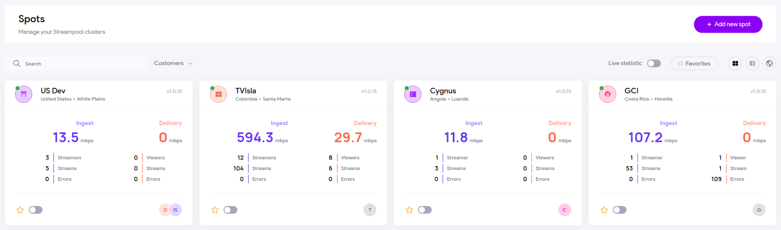Screen dimensions: 781x230
Task: Click the 107.2 mbps ingest value
Action: click(653, 137)
